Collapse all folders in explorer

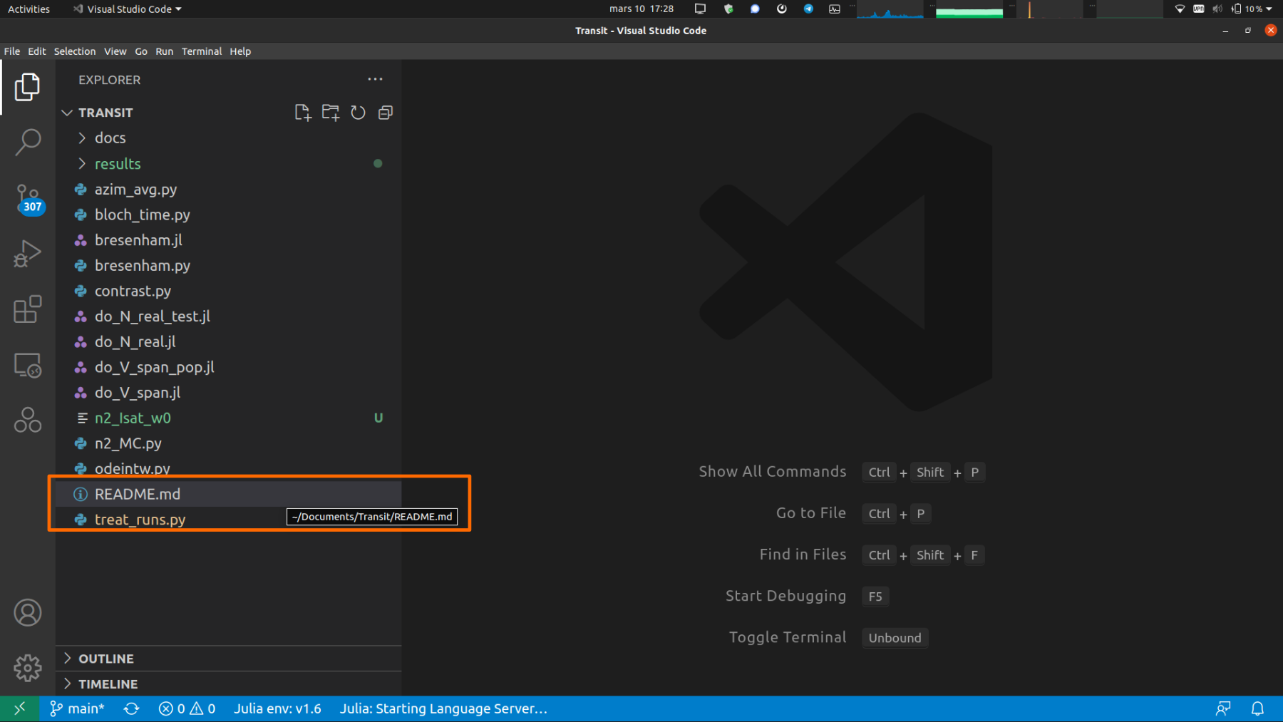386,113
